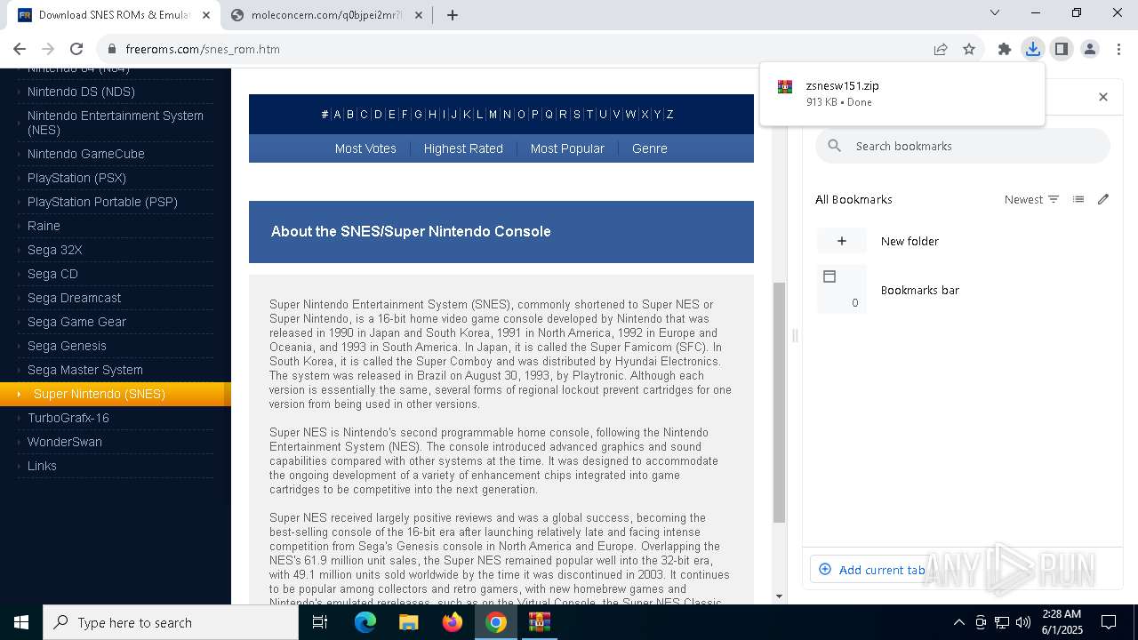Viewport: 1138px width, 640px height.
Task: Create a New folder in bookmarks
Action: coord(964,241)
